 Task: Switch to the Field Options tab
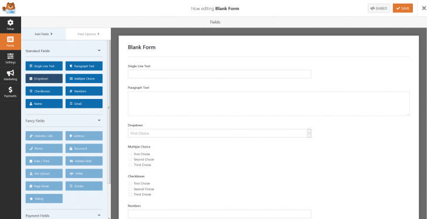tap(88, 34)
